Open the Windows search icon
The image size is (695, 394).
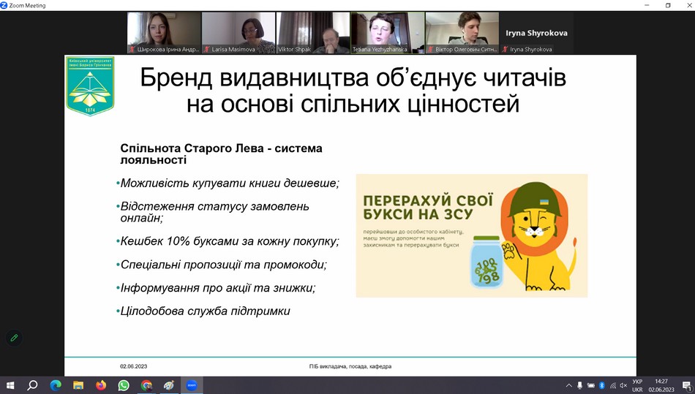(x=33, y=385)
